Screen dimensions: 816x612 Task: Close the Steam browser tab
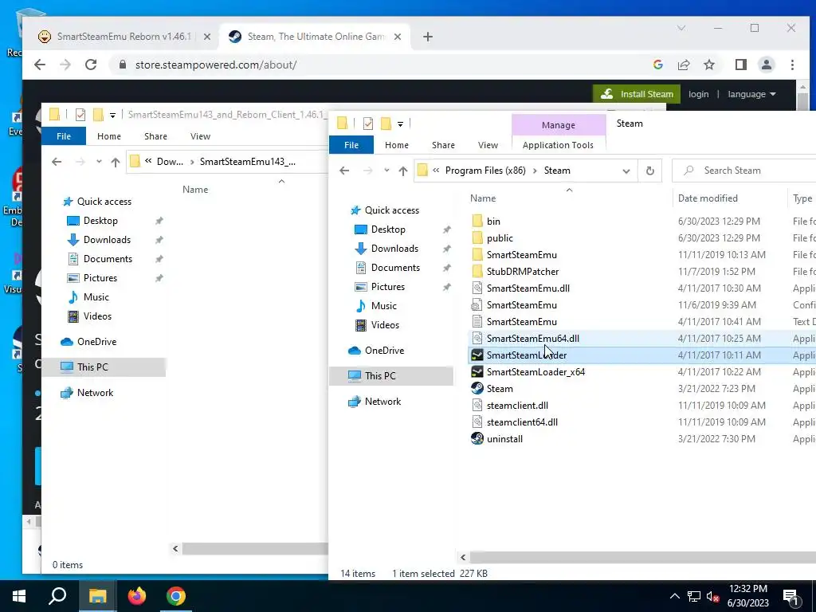tap(398, 37)
